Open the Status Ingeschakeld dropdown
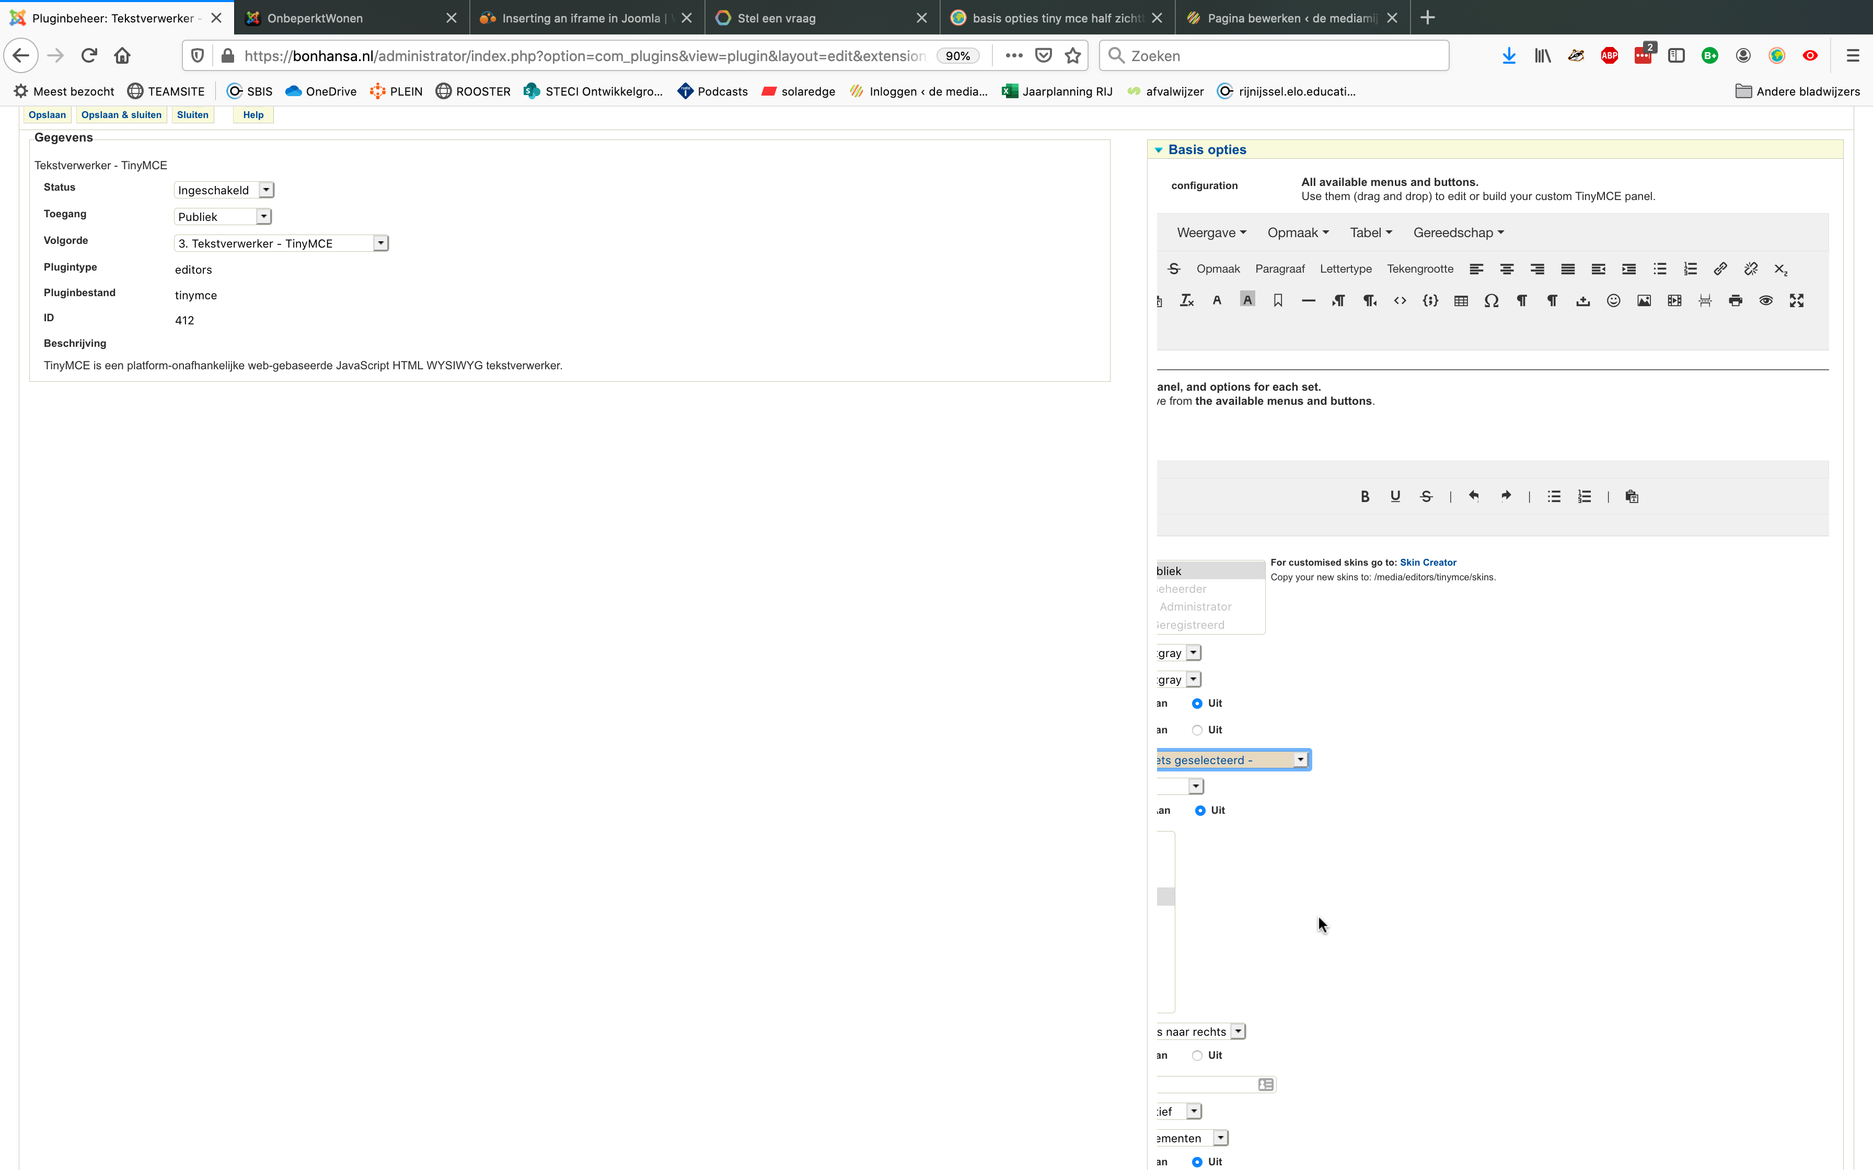Screen dimensions: 1873x1170 (224, 190)
